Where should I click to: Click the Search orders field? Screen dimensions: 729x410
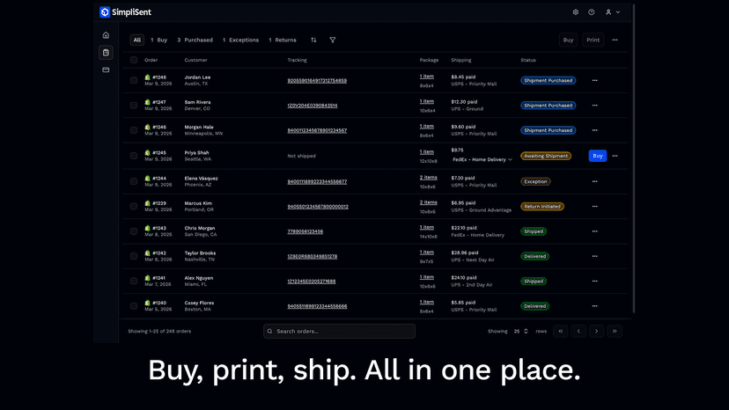tap(339, 332)
